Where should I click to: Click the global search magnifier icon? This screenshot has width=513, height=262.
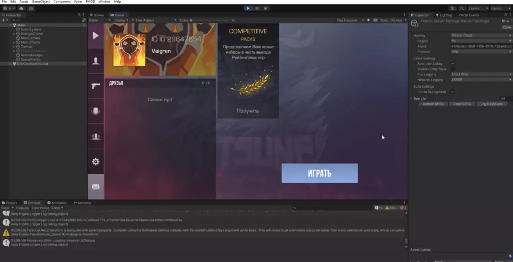click(x=462, y=8)
